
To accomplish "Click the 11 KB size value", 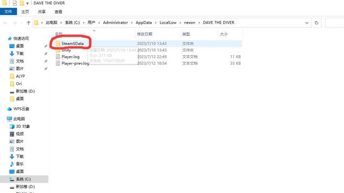I will click(235, 57).
